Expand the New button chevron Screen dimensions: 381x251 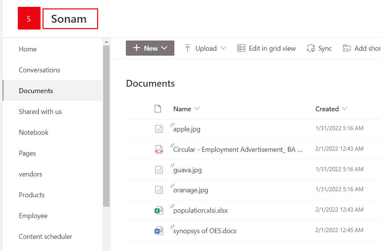click(x=165, y=48)
